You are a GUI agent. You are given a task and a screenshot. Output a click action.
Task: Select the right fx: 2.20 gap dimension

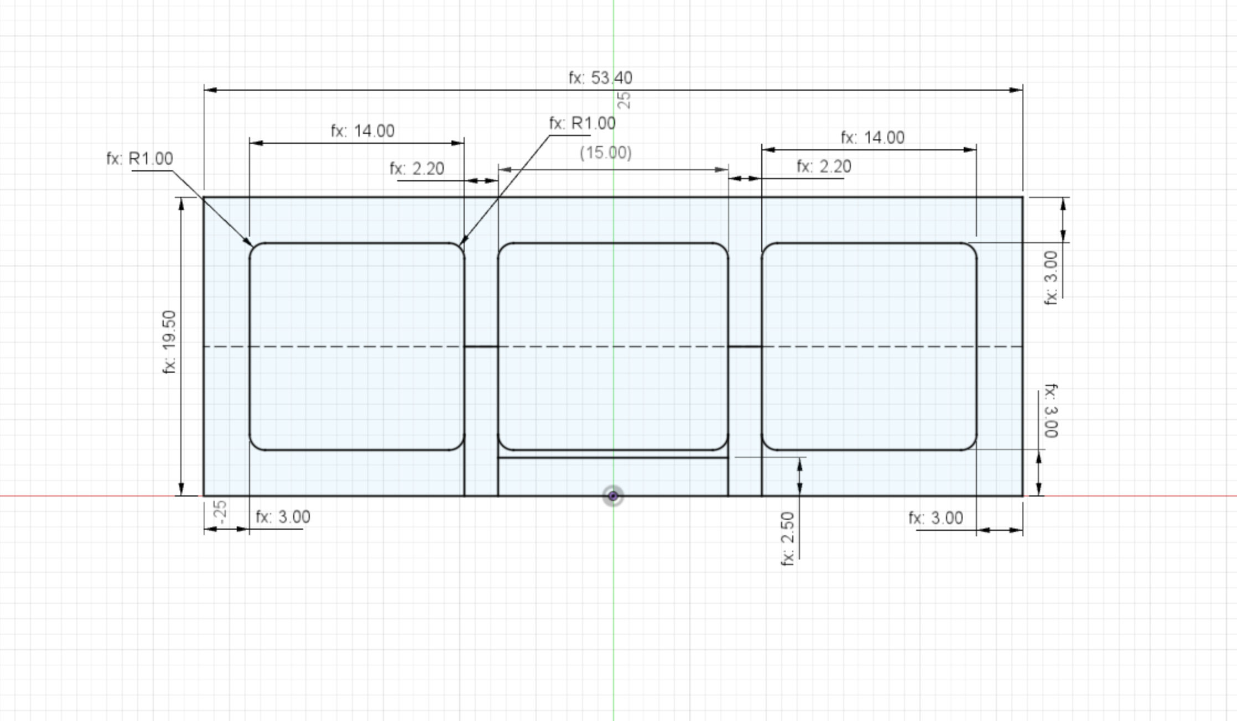pyautogui.click(x=824, y=166)
